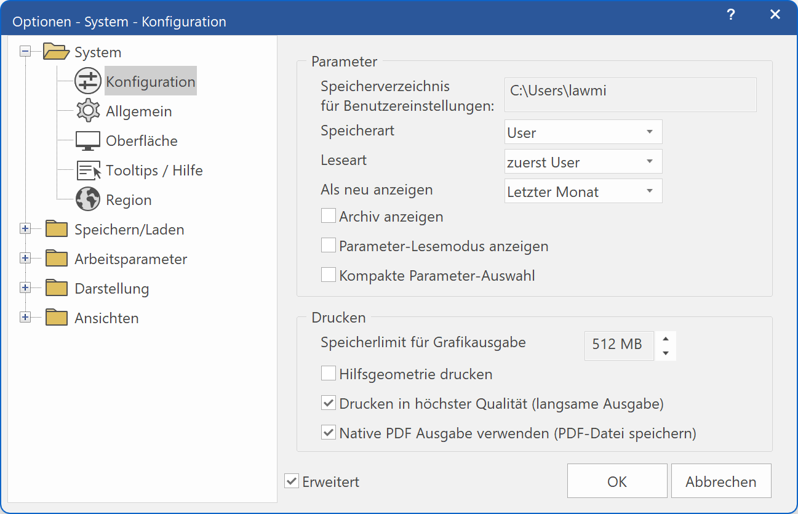Open Region settings via the globe icon
The width and height of the screenshot is (798, 514).
point(87,199)
